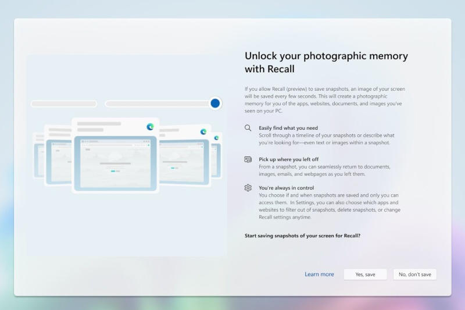Click the 'Start saving snapshots' question text

click(x=302, y=236)
